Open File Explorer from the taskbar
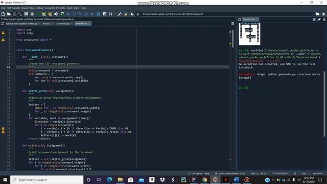The height and width of the screenshot is (184, 327). tap(120, 179)
